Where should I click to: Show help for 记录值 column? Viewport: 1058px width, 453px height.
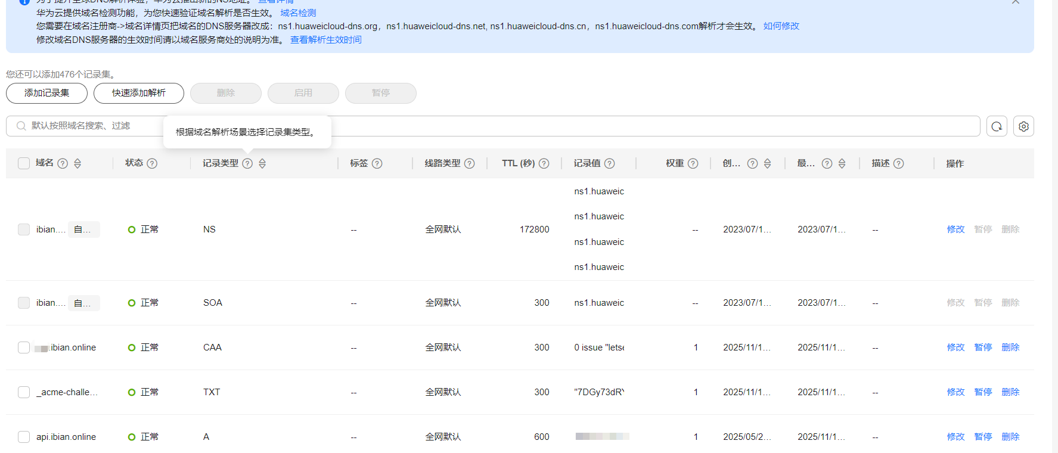609,163
